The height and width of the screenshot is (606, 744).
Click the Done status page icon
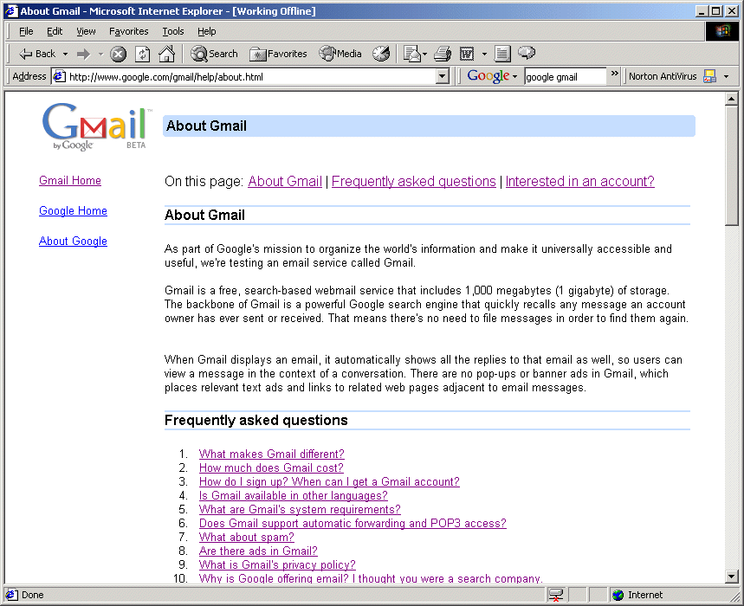[x=12, y=595]
